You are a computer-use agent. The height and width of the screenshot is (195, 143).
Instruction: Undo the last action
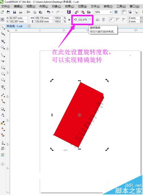[49, 12]
